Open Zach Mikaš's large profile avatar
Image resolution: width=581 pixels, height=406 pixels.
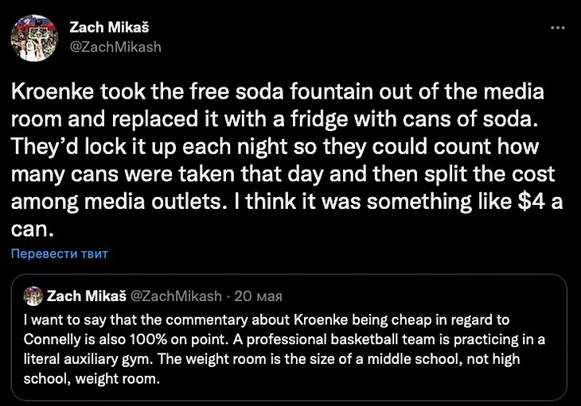34,37
